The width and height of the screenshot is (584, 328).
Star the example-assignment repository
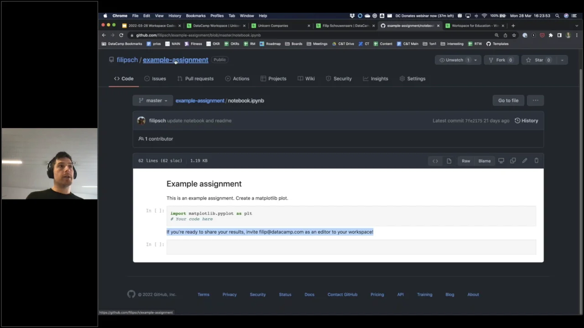click(538, 60)
